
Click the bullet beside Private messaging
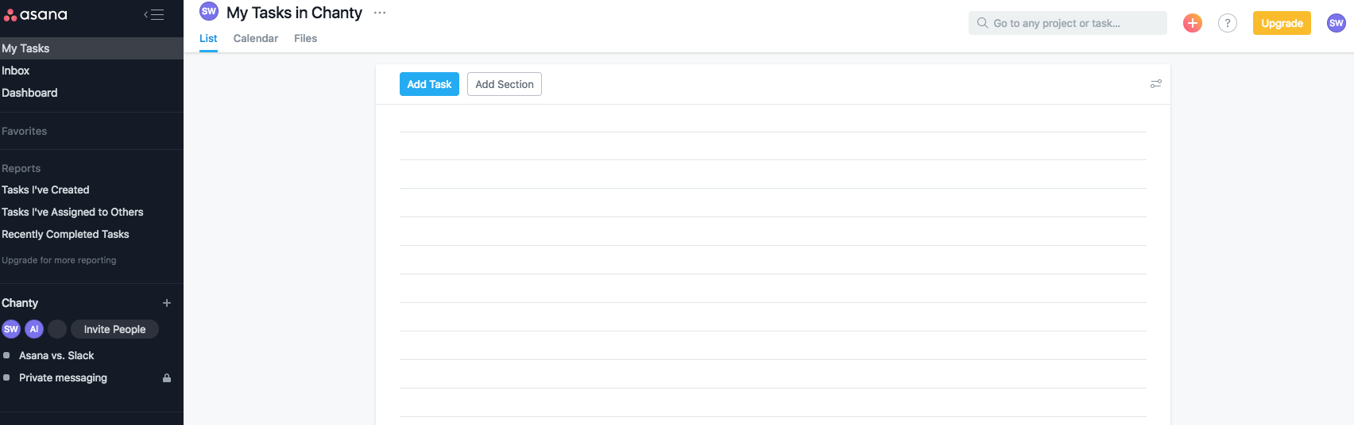pos(6,377)
